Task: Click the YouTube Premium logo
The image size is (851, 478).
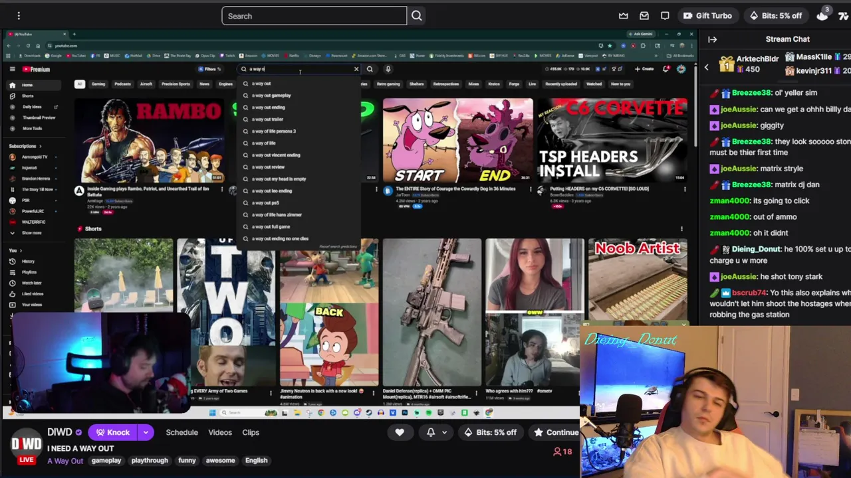Action: 37,69
